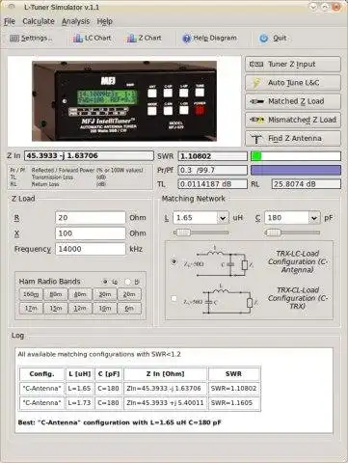This screenshot has height=463, width=348.
Task: Click the RL return loss field
Action: [x=306, y=184]
